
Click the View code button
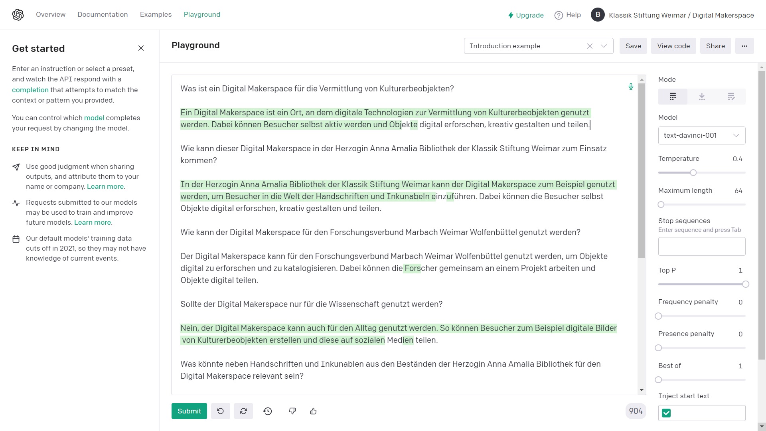673,46
